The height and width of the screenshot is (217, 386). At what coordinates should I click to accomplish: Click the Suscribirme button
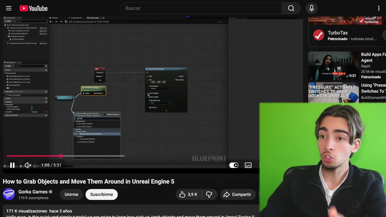pyautogui.click(x=101, y=195)
